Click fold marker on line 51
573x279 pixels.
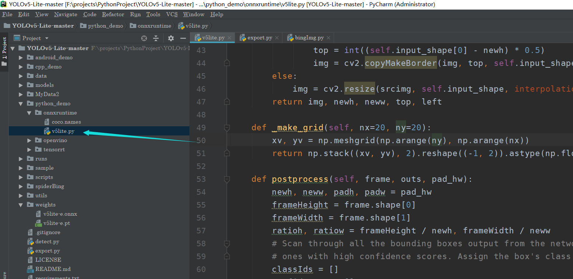coord(227,153)
